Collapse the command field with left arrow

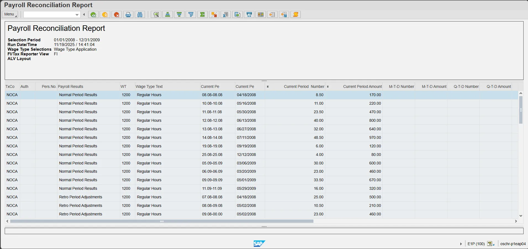click(x=84, y=15)
